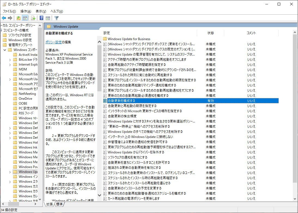Expand the Windows Upd tree node
Screen dimensions: 298x213
[10, 172]
